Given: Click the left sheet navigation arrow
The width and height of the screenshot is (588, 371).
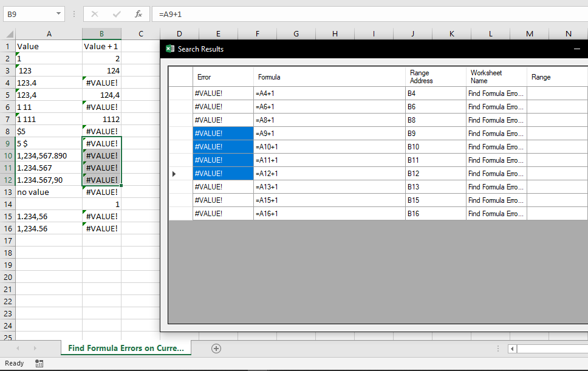Looking at the screenshot, I should [18, 348].
